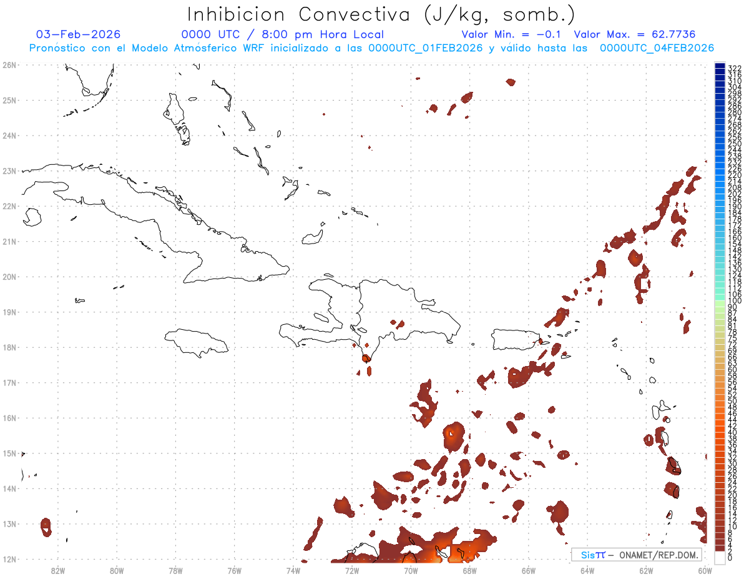This screenshot has width=749, height=579.
Task: Click the 17N latitude label
Action: coord(9,382)
